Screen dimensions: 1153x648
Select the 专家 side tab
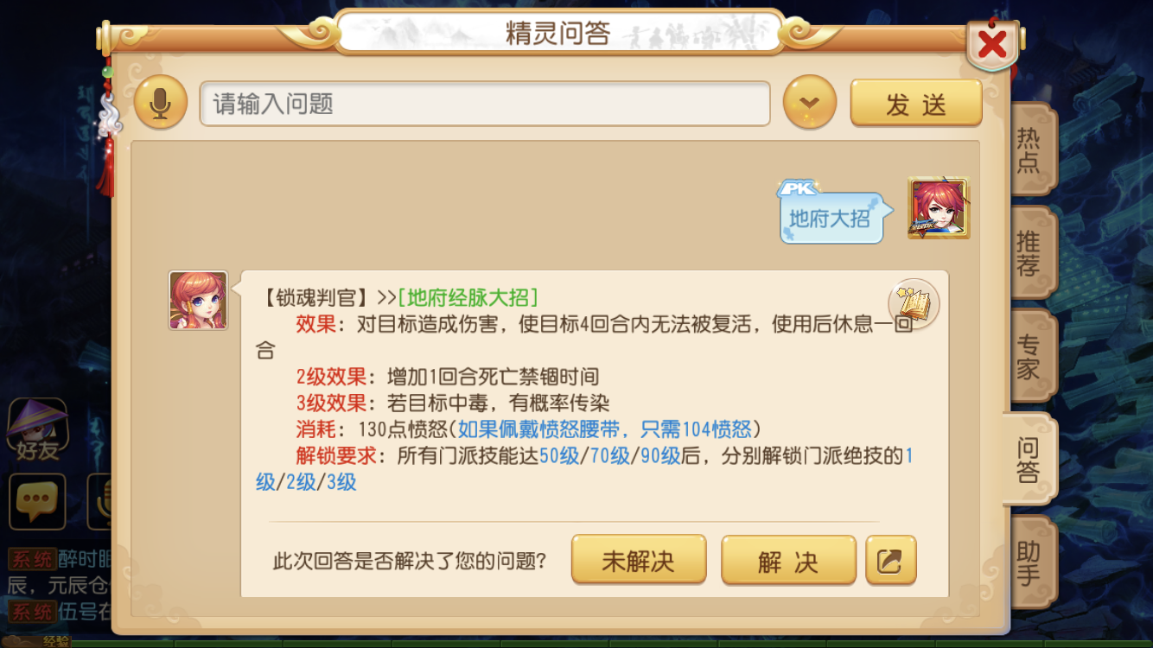pyautogui.click(x=1029, y=356)
